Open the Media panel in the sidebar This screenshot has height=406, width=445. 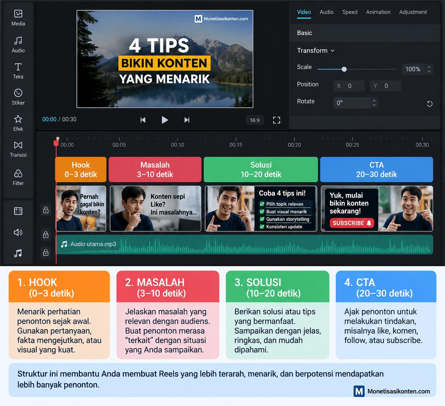(18, 18)
